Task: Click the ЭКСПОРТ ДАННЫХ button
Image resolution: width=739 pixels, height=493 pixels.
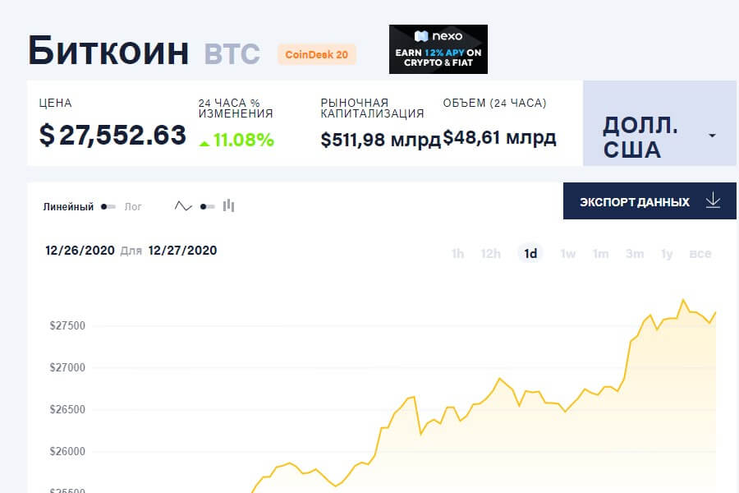Action: click(649, 201)
